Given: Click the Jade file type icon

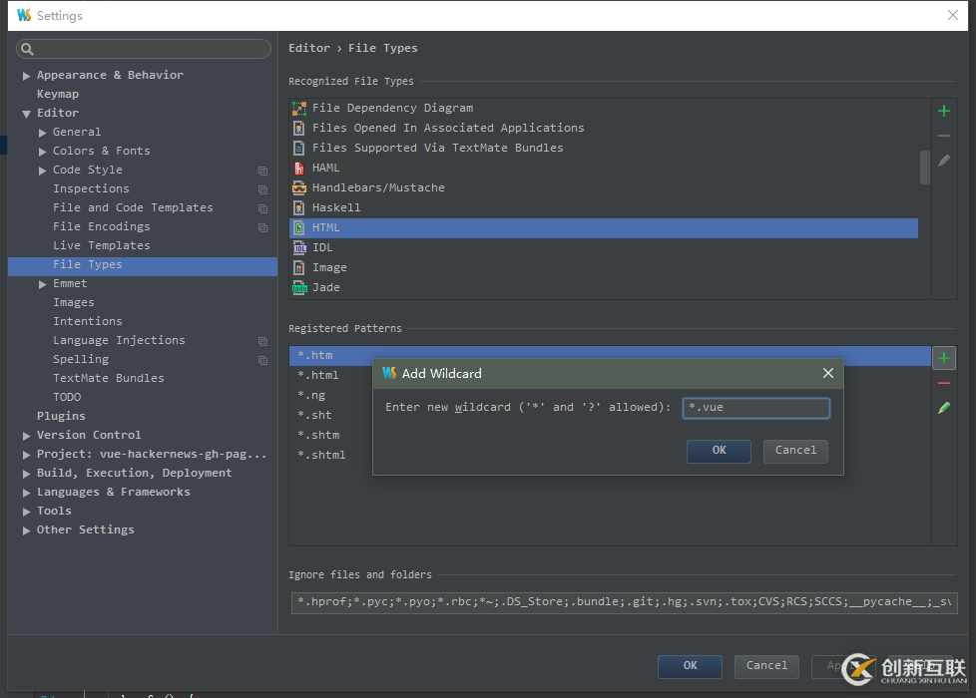Looking at the screenshot, I should (x=299, y=287).
